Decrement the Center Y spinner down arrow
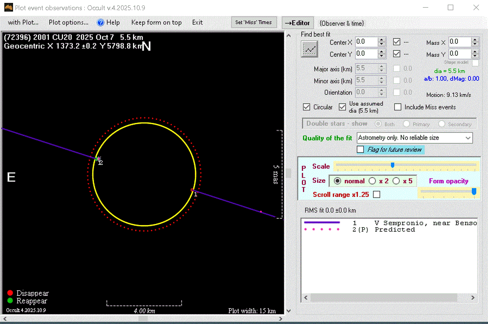The height and width of the screenshot is (324, 488). [382, 56]
